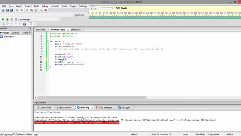
Task: Minimize the ruler overlay
Action: click(x=95, y=8)
